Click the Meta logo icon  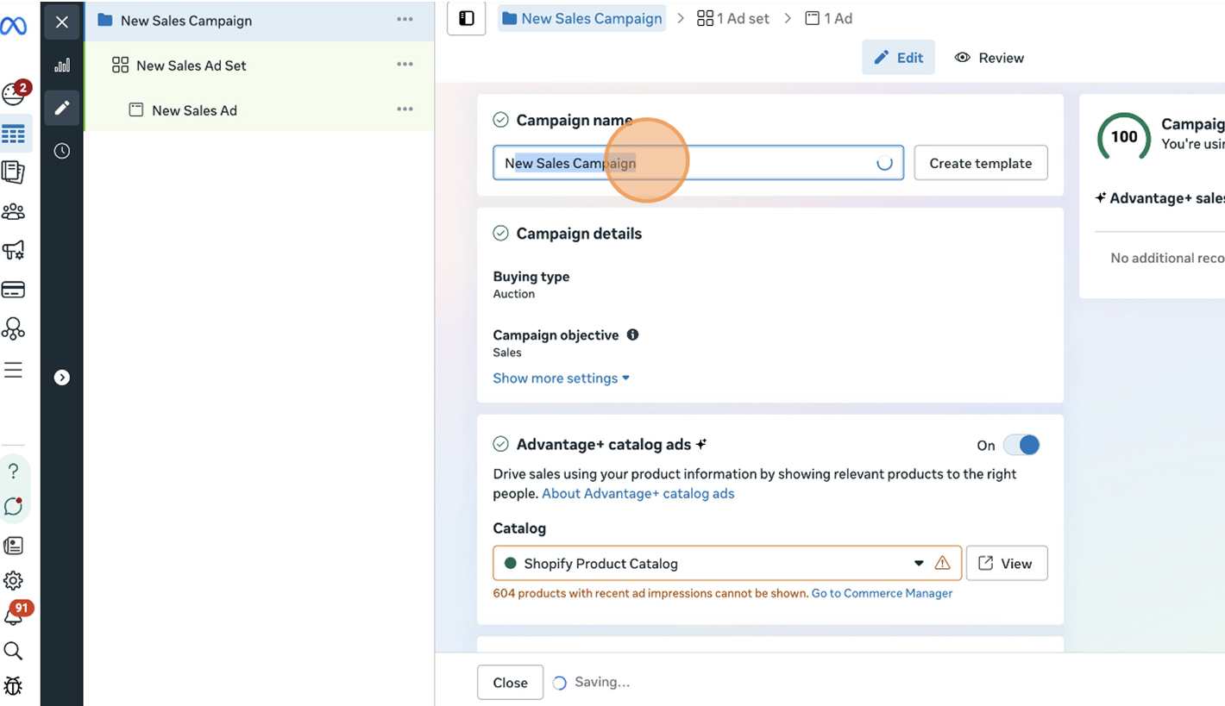[x=13, y=27]
